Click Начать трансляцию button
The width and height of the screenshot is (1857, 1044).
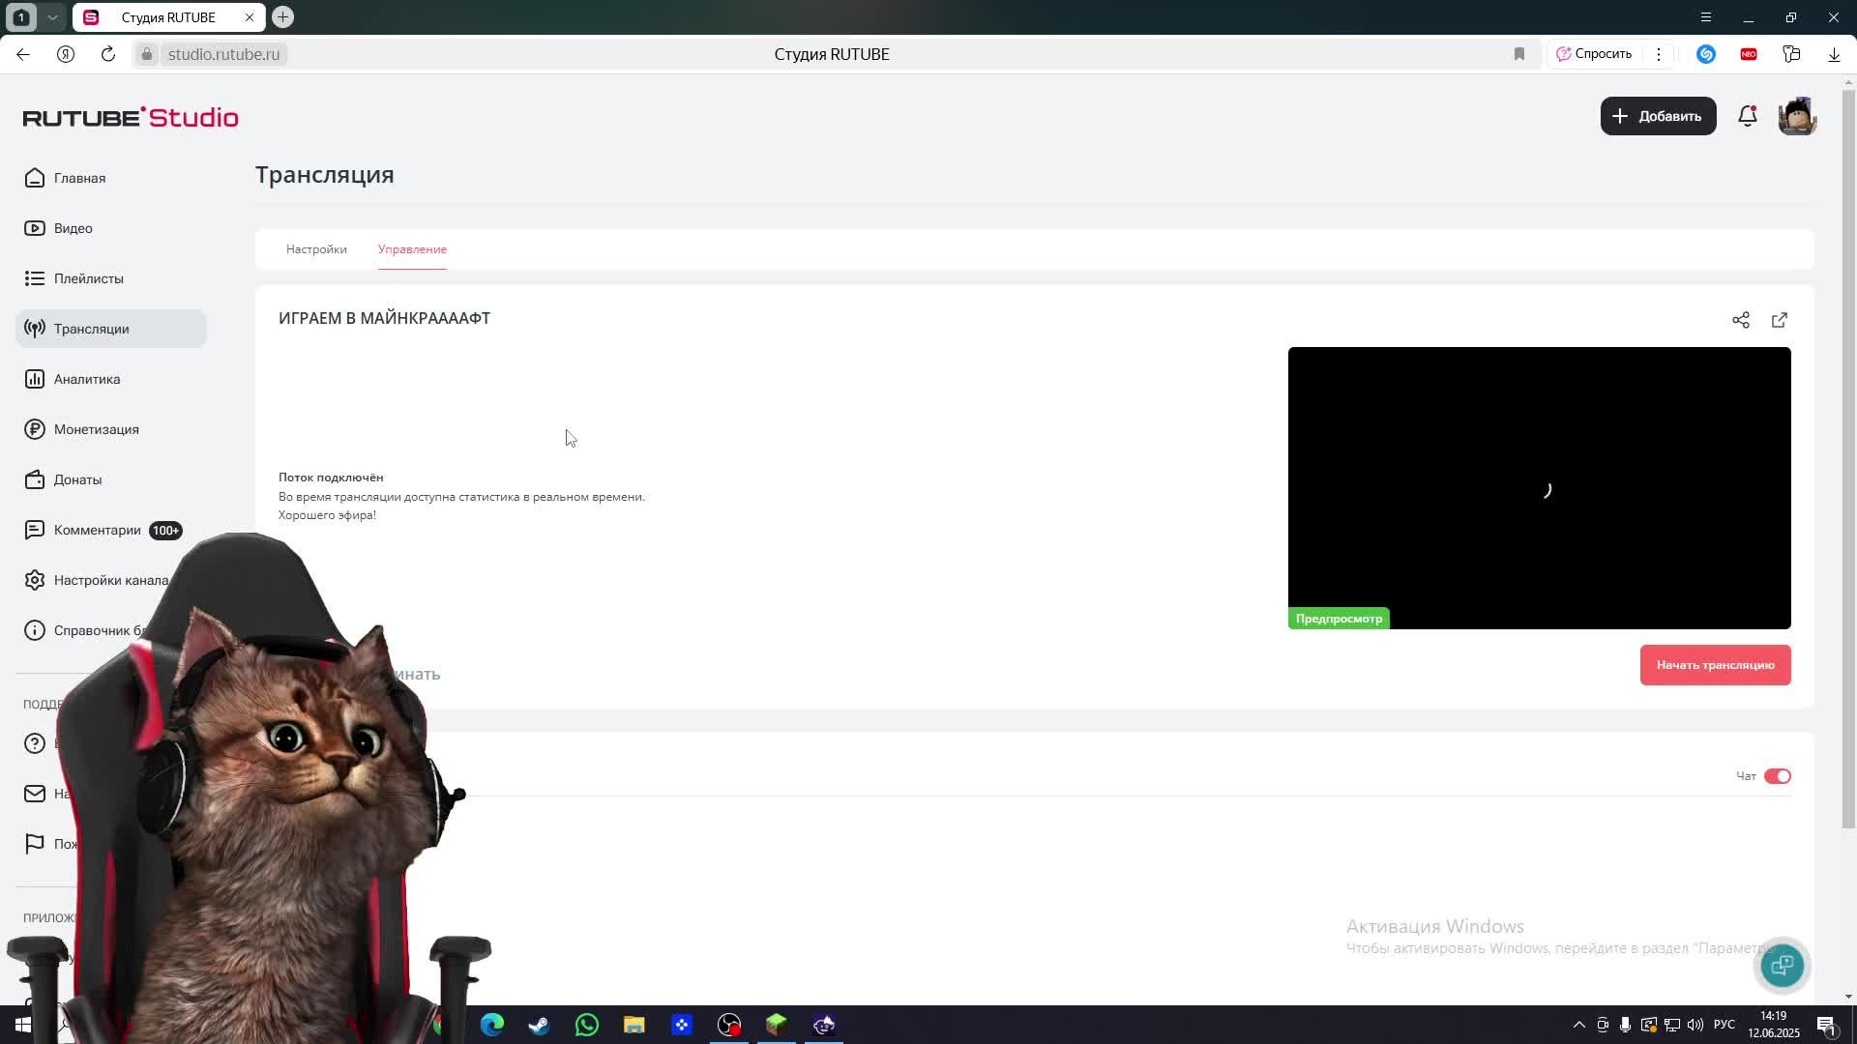[x=1715, y=665]
